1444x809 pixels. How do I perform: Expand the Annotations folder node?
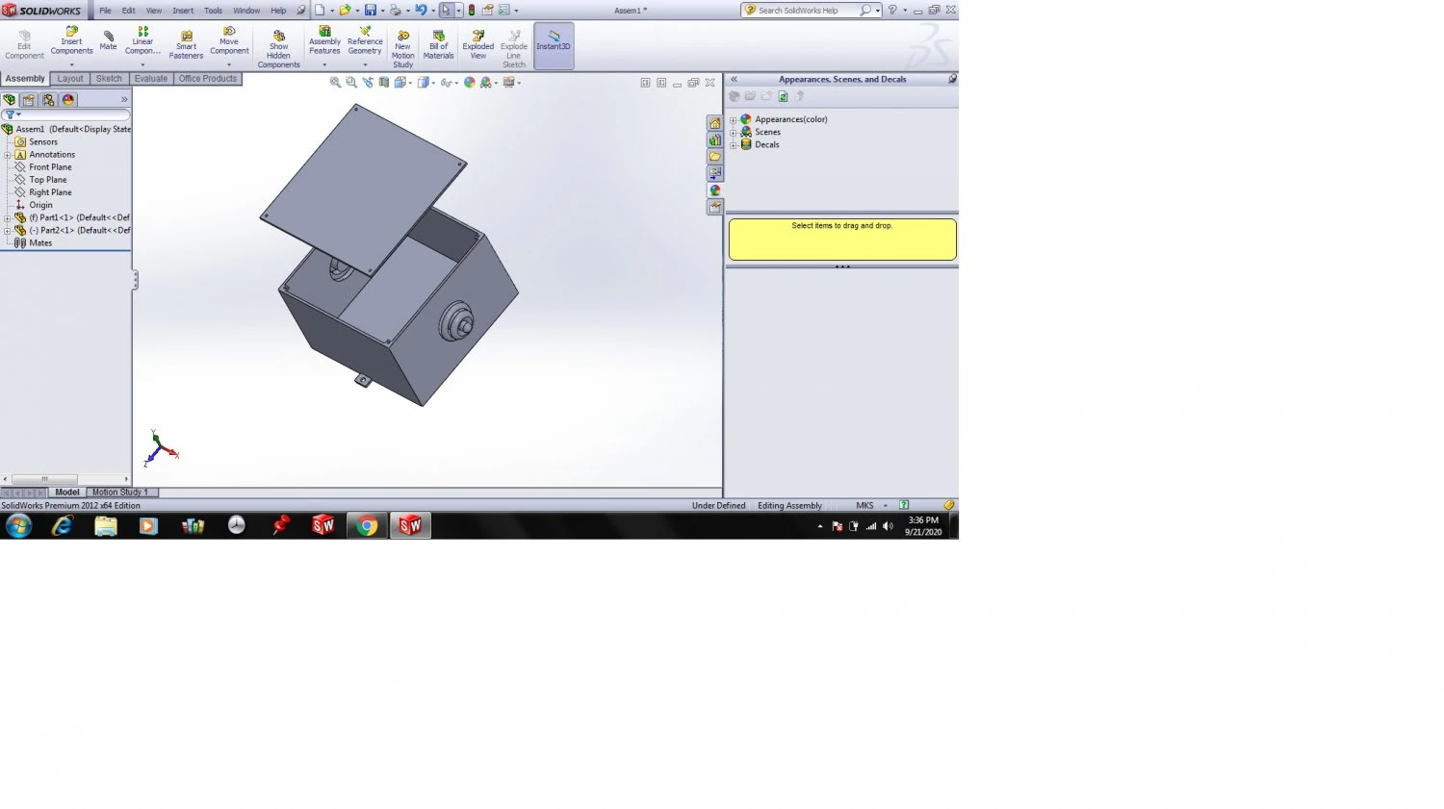[8, 155]
